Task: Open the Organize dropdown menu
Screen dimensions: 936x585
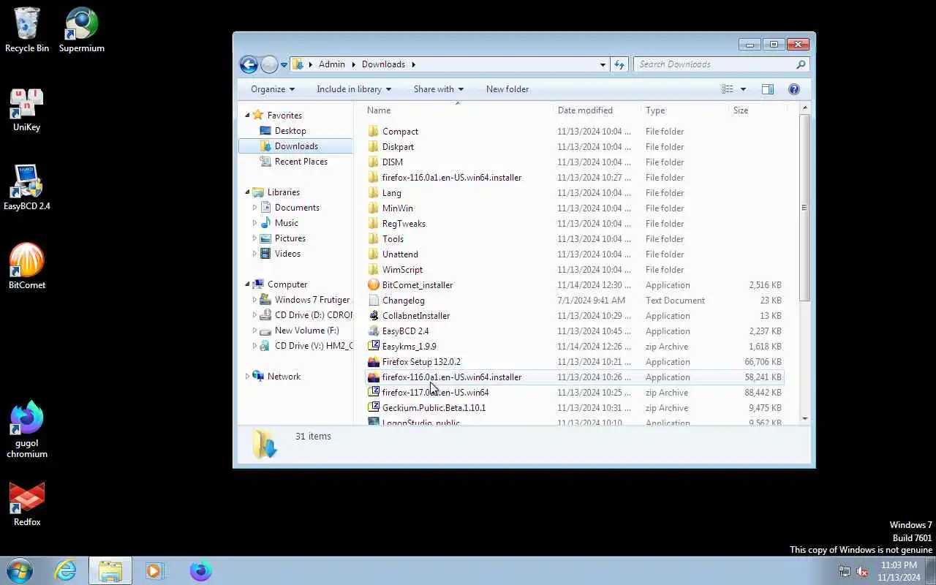Action: coord(273,89)
